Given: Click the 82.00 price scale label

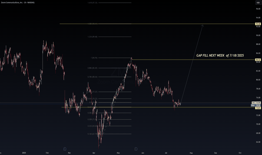Looking at the screenshot, I should coord(258,71).
